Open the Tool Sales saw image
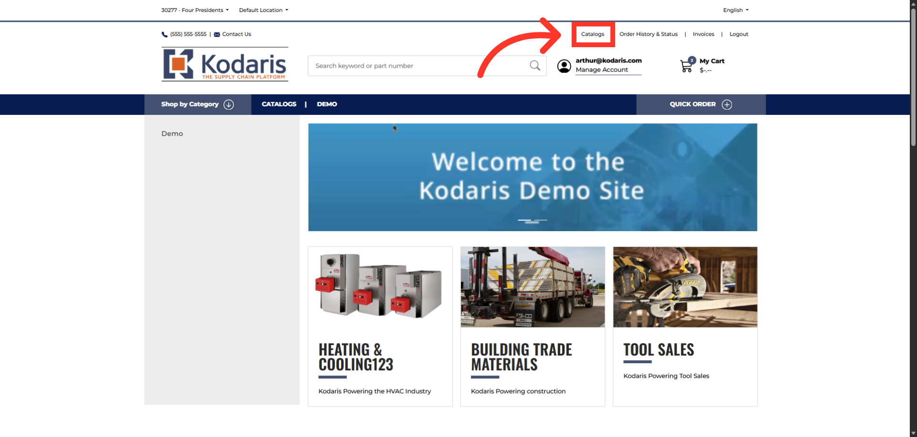Image resolution: width=917 pixels, height=437 pixels. [x=685, y=287]
